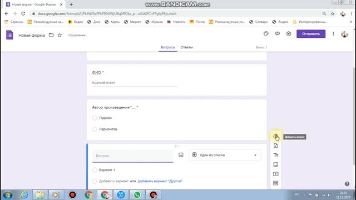Image resolution: width=356 pixels, height=200 pixels.
Task: Click the page vertical scrollbar
Action: [354, 116]
